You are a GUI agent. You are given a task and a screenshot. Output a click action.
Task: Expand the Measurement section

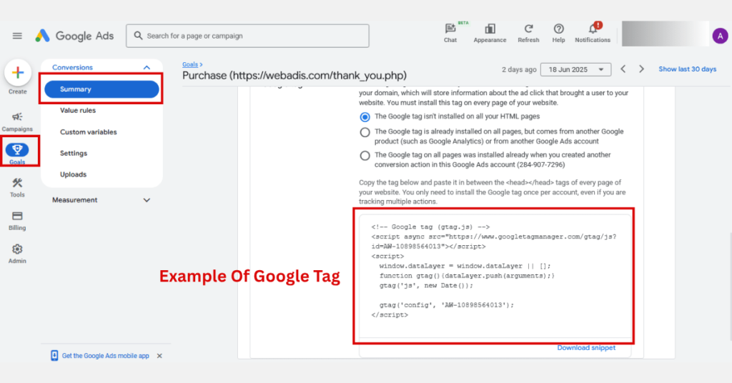[x=147, y=200]
